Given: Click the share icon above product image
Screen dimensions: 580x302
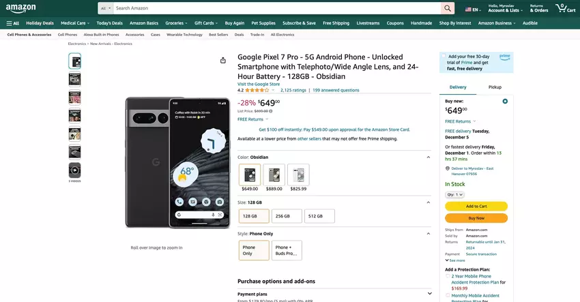Looking at the screenshot, I should coord(223,60).
